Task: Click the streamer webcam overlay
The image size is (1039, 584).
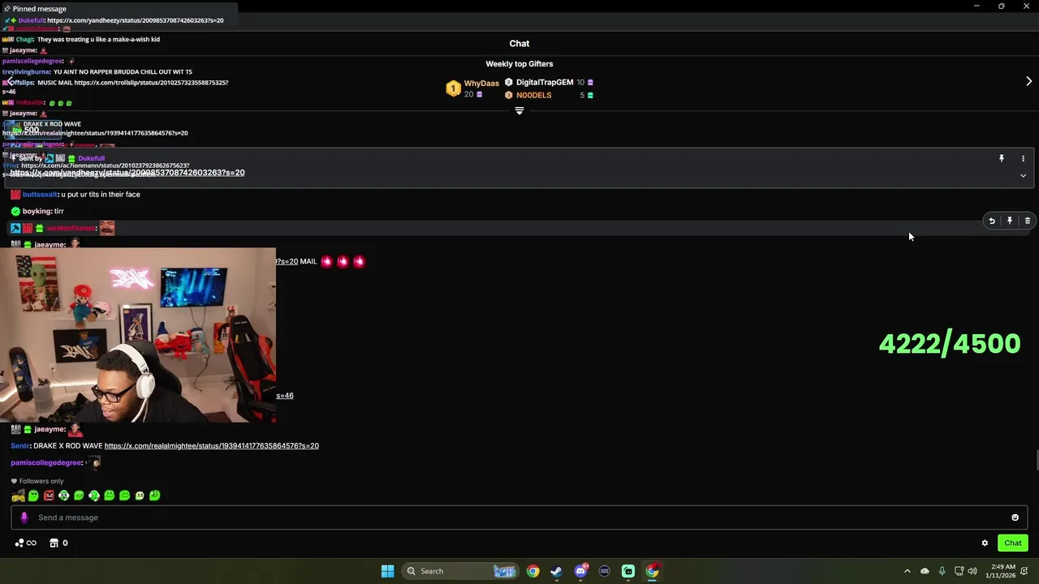Action: click(138, 335)
